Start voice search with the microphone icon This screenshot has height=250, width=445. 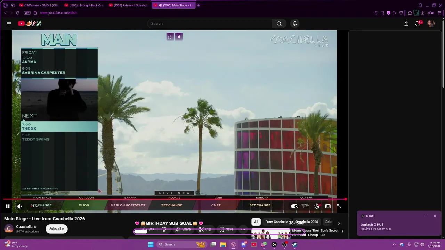(x=295, y=24)
